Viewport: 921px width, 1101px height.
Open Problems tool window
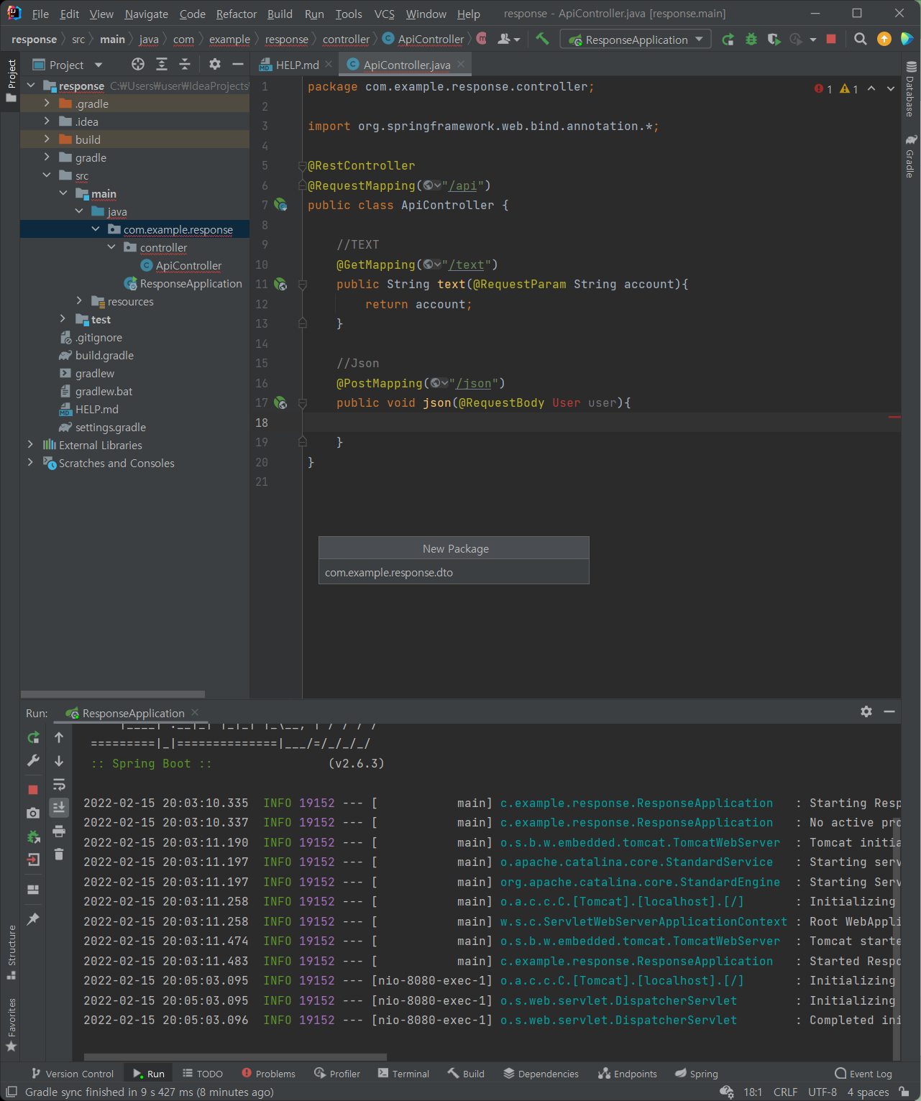click(x=269, y=1074)
